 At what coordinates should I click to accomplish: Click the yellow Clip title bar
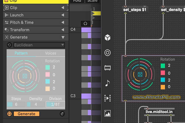pos(36,2)
